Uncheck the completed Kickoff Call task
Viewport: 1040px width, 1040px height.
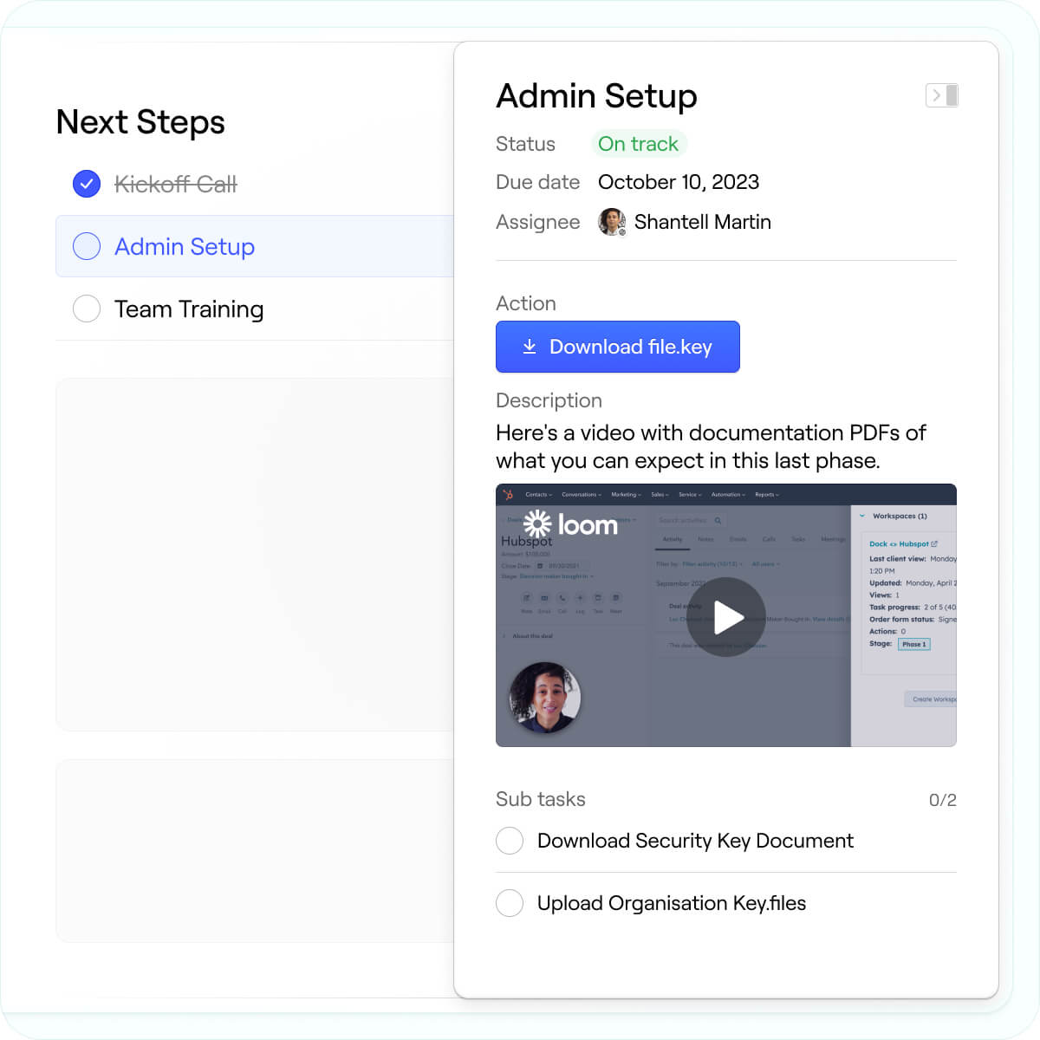(x=87, y=184)
